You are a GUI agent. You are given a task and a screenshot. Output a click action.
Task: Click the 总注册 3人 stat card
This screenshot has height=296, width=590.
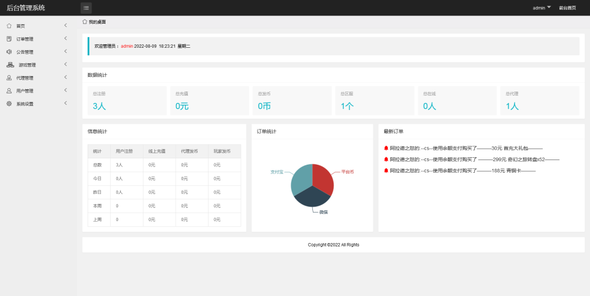click(x=127, y=101)
